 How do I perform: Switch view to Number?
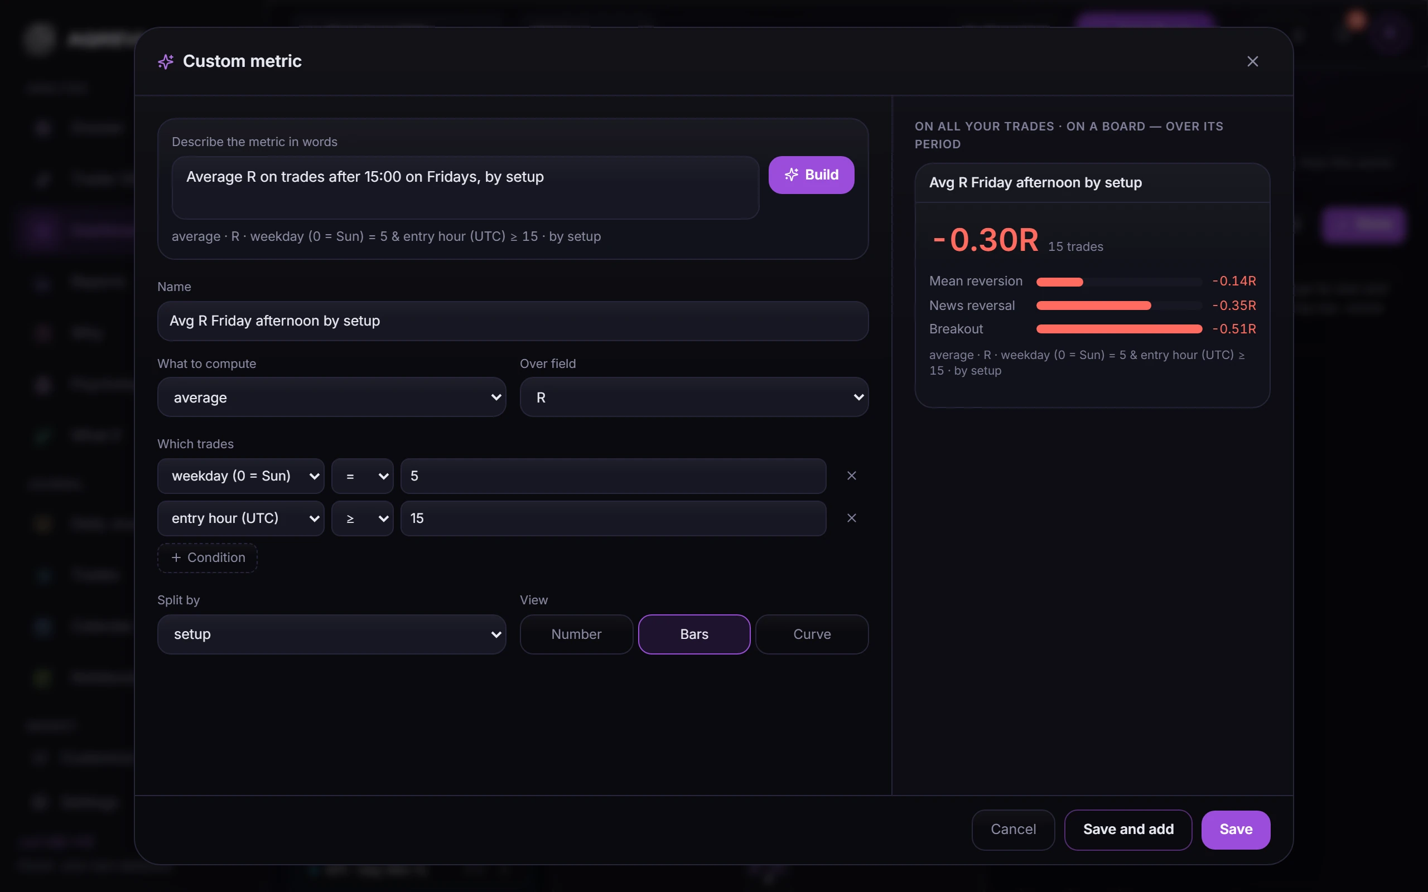click(576, 634)
